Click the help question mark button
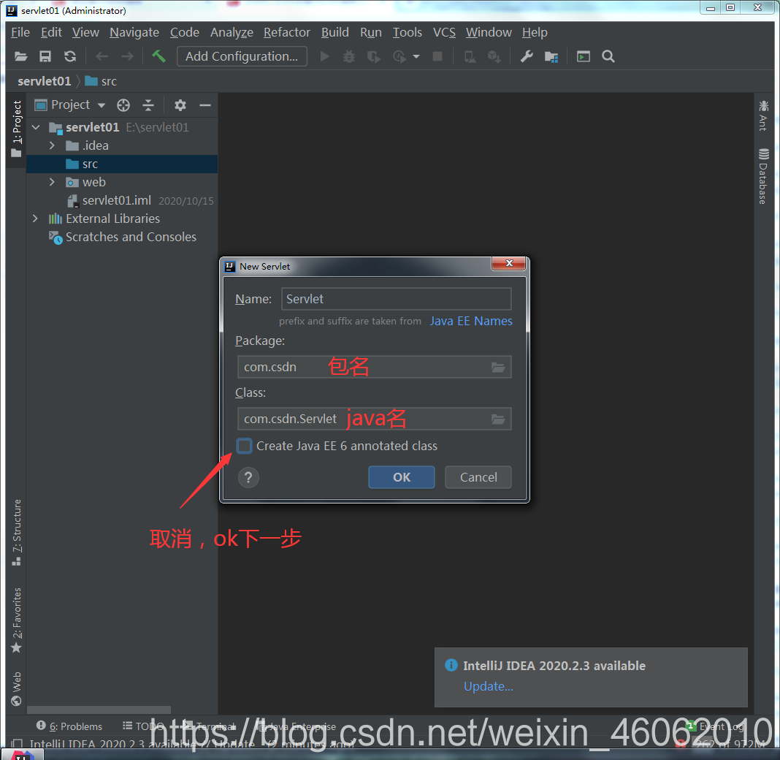 [248, 478]
